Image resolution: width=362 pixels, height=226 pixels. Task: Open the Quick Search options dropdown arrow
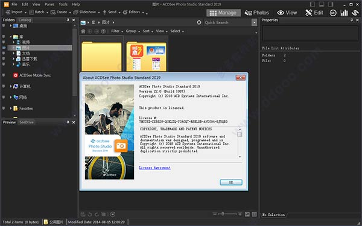[x=255, y=22]
